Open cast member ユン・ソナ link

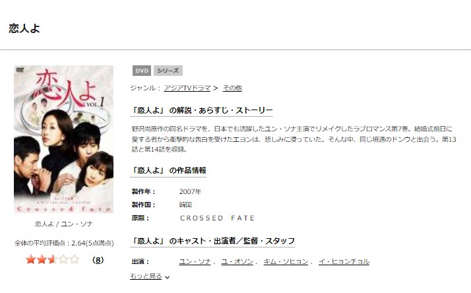[x=195, y=261]
